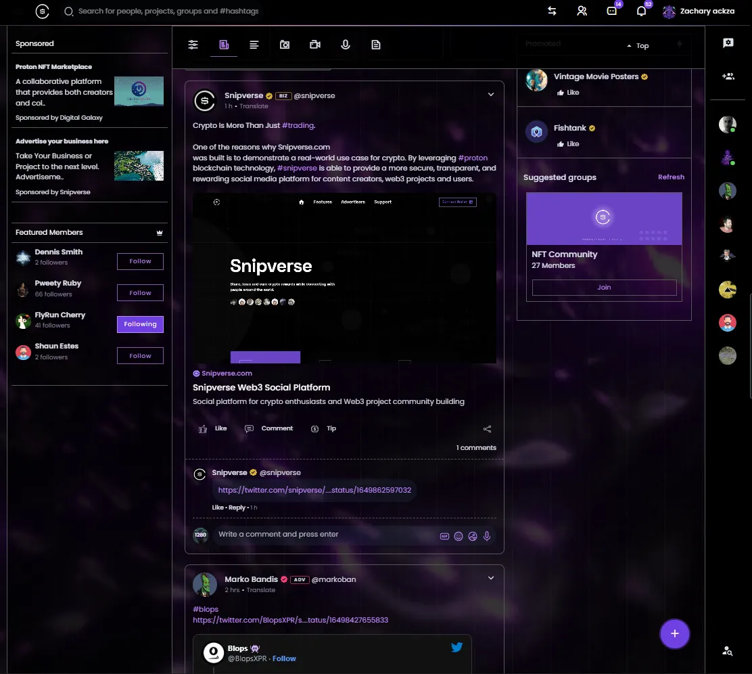752x674 pixels.
Task: Open the Snipverse.com link preview title
Action: click(262, 387)
